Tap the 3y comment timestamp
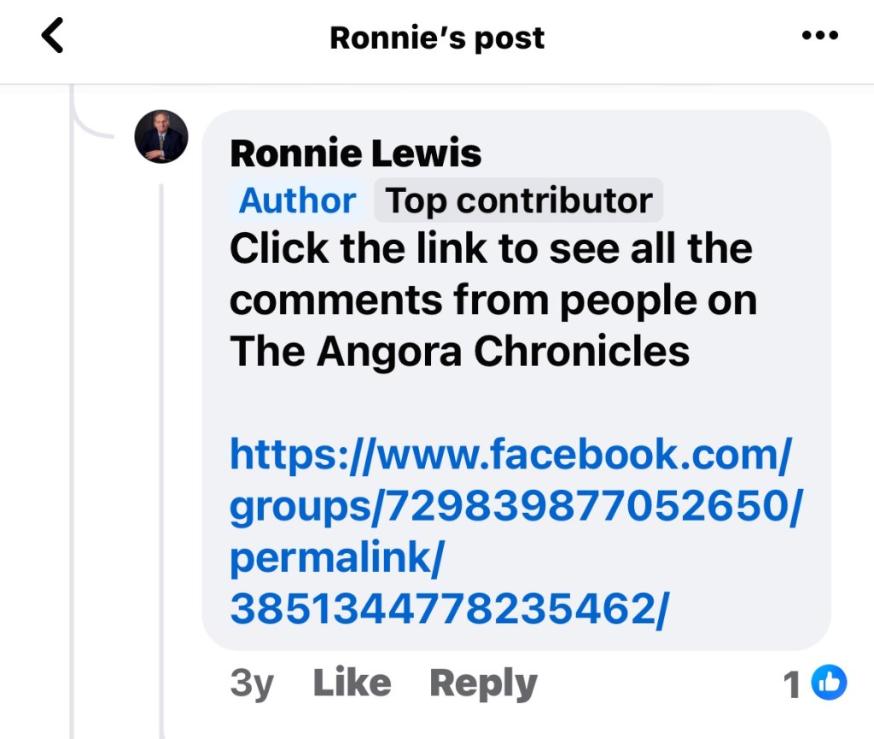 (252, 683)
